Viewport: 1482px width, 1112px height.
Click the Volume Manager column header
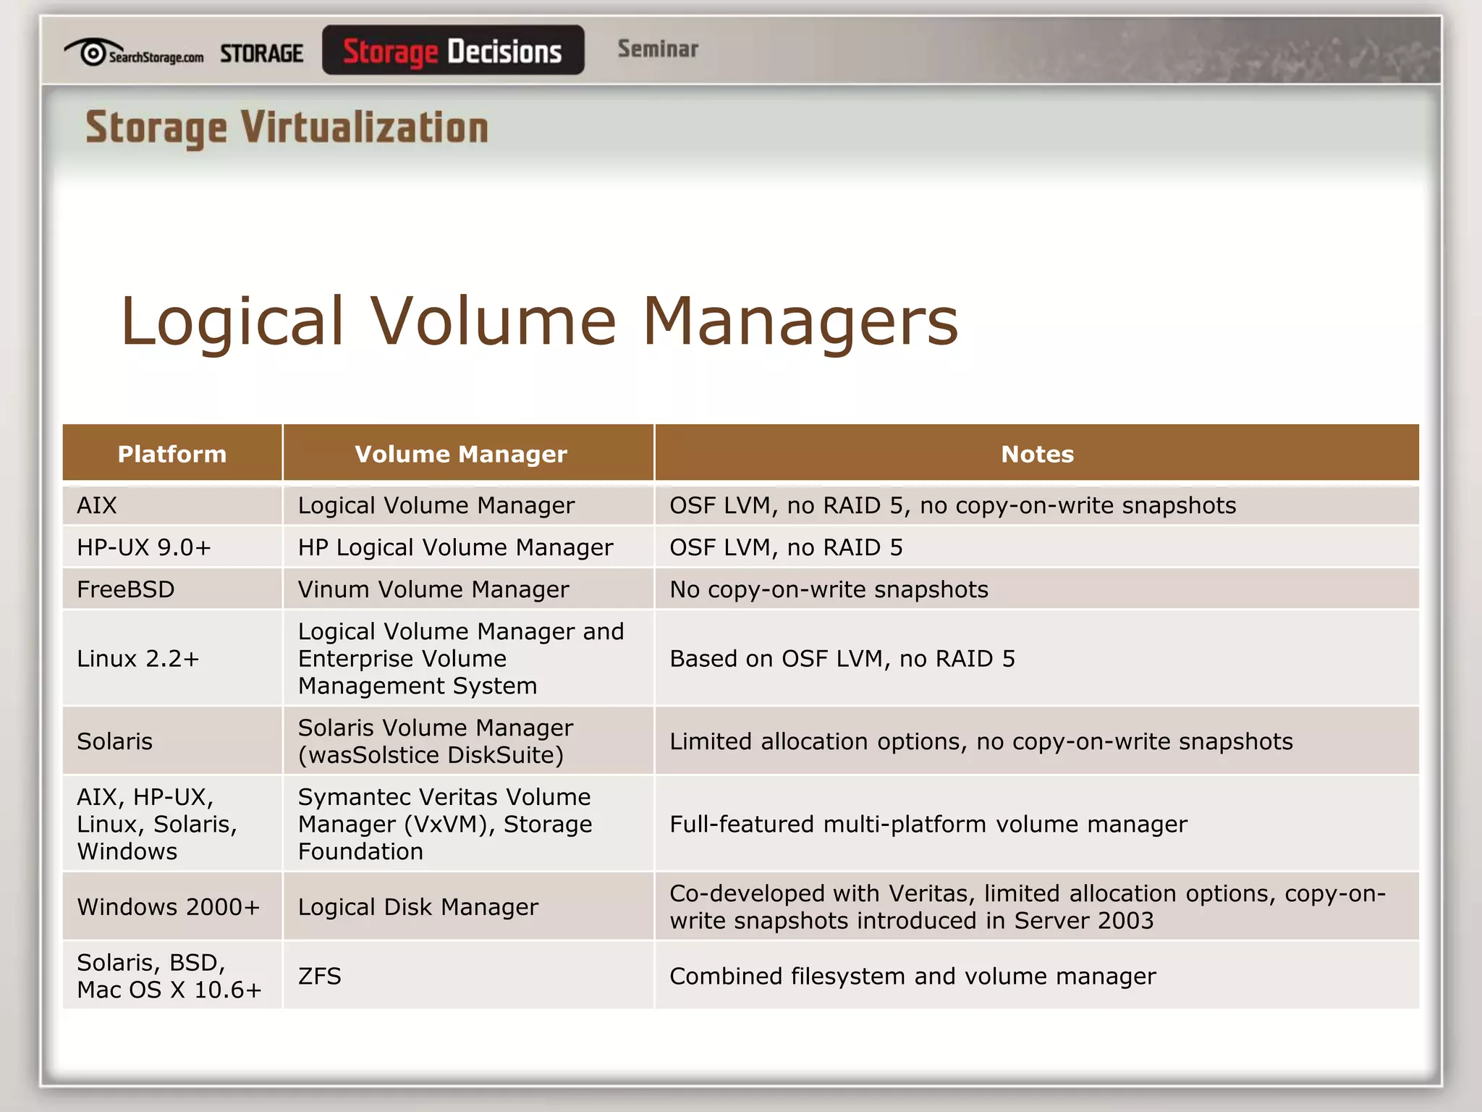tap(461, 454)
